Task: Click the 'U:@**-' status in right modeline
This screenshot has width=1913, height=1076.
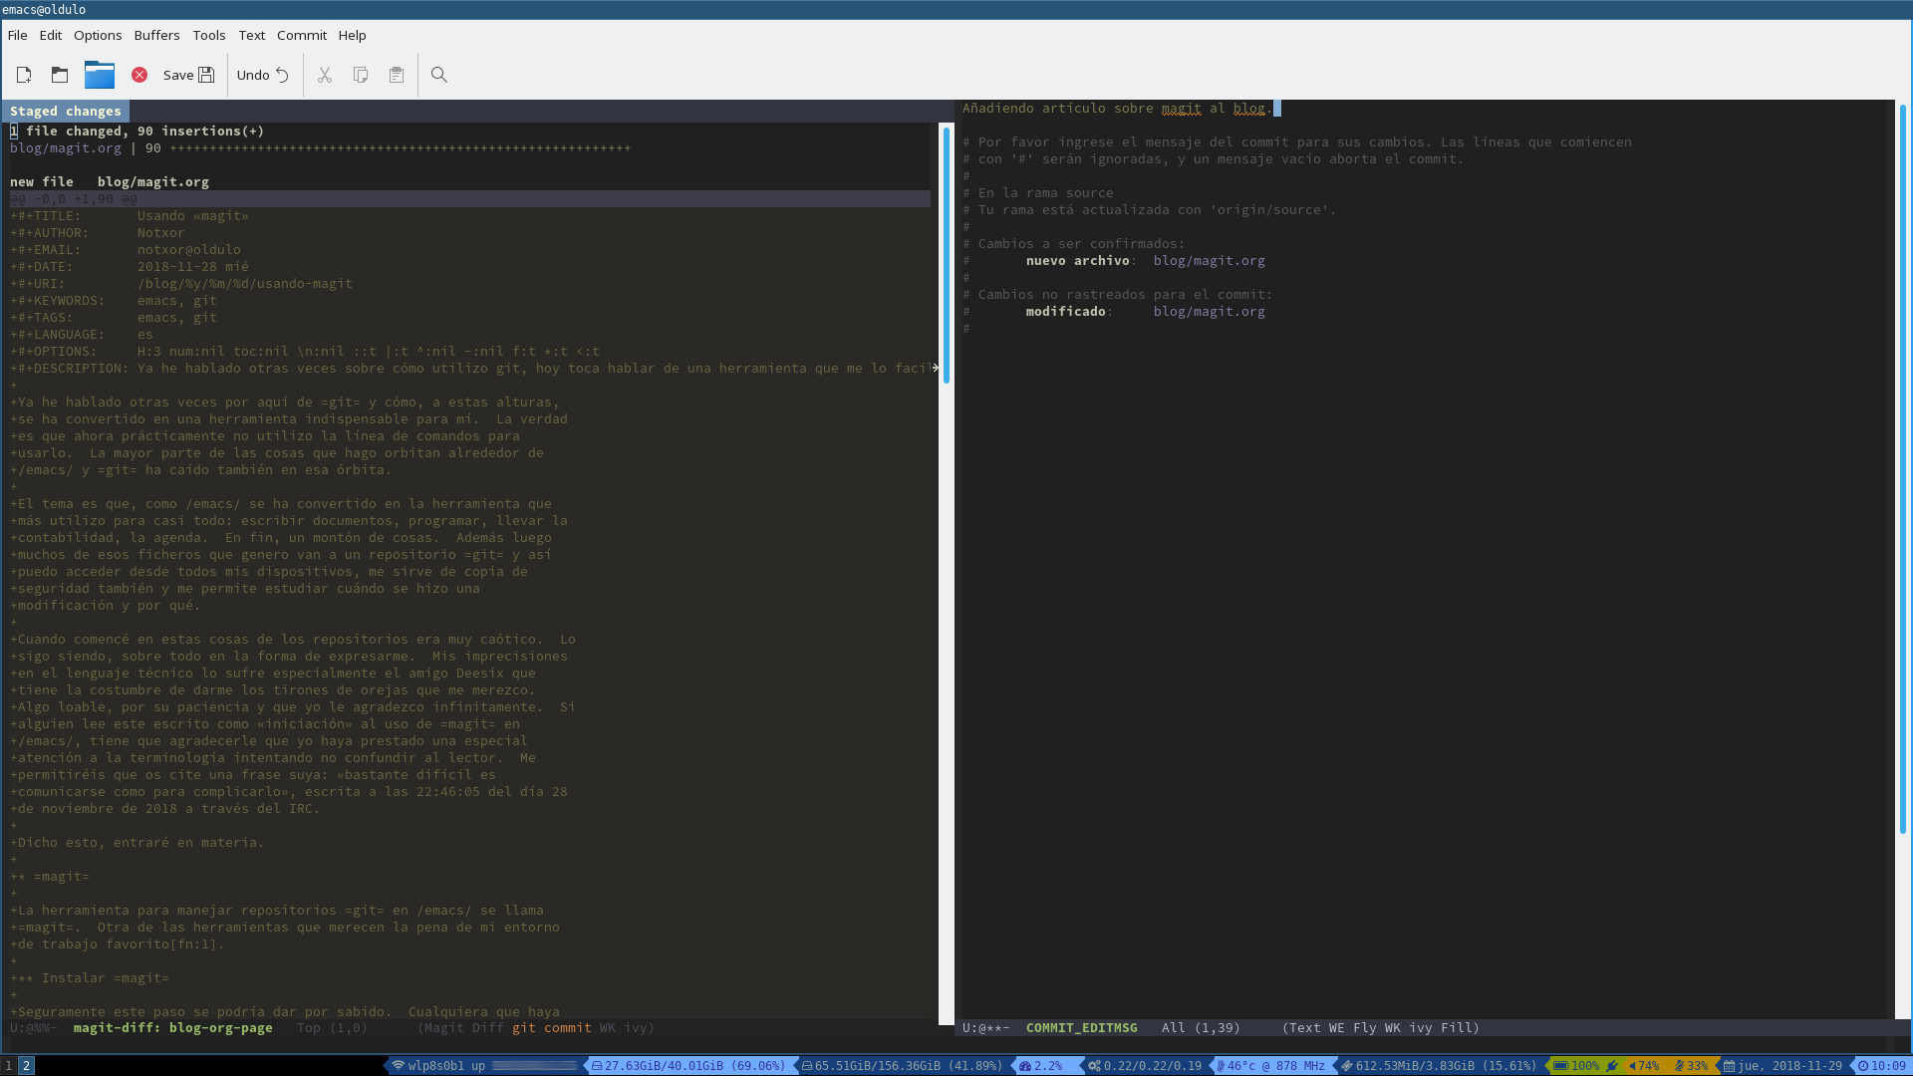Action: tap(986, 1028)
